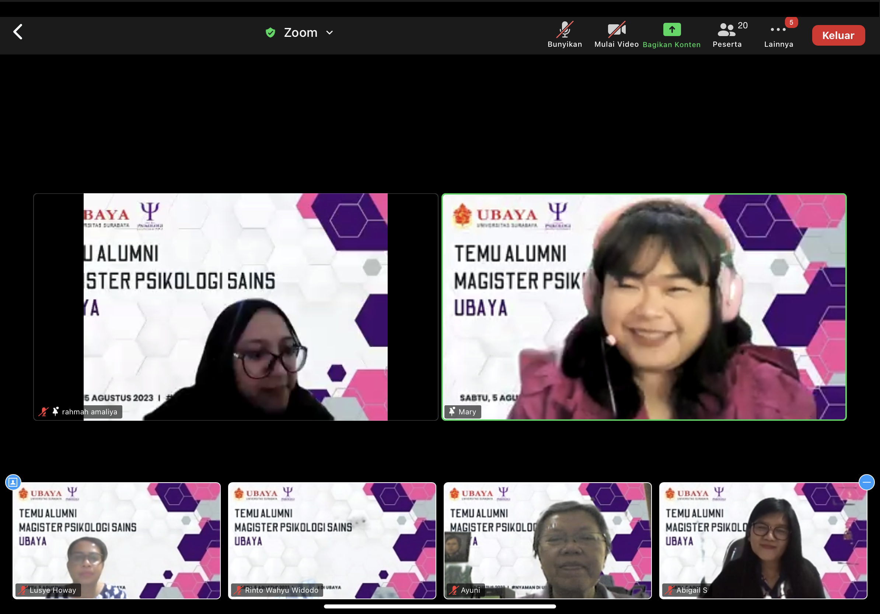Click Rinto Wahyu Widodo's muted mic icon
Screen dimensions: 880x614
239,590
